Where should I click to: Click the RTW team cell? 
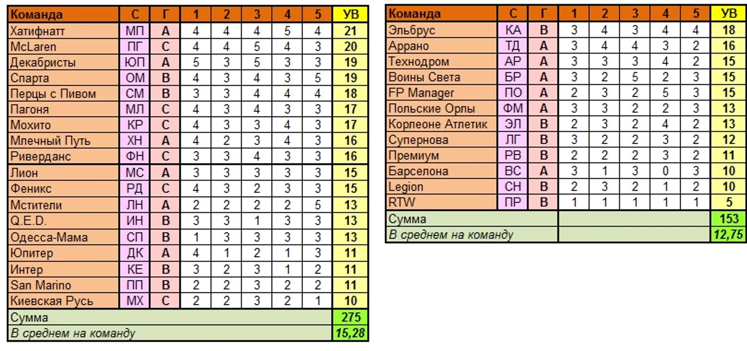[x=441, y=202]
